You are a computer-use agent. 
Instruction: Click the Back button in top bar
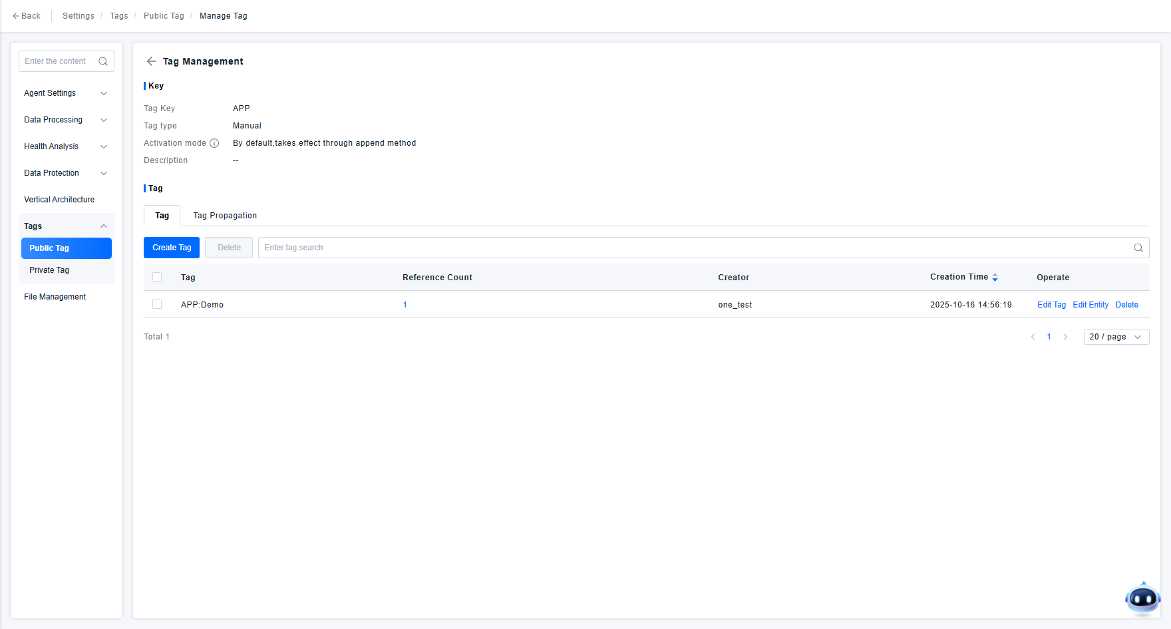tap(27, 16)
